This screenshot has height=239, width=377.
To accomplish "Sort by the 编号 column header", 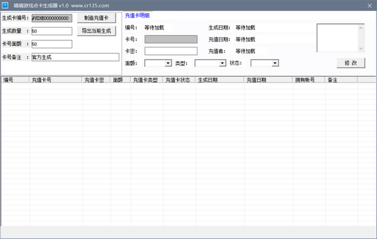I will pos(15,80).
